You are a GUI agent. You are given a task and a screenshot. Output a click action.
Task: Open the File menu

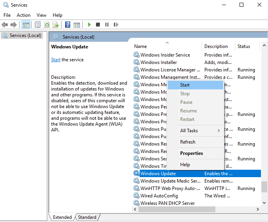7,15
